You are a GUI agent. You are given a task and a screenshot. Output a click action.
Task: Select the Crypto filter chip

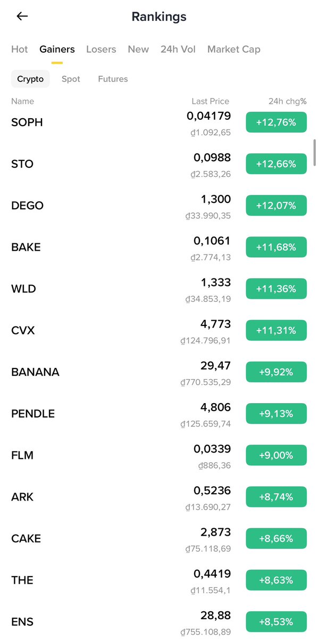30,79
